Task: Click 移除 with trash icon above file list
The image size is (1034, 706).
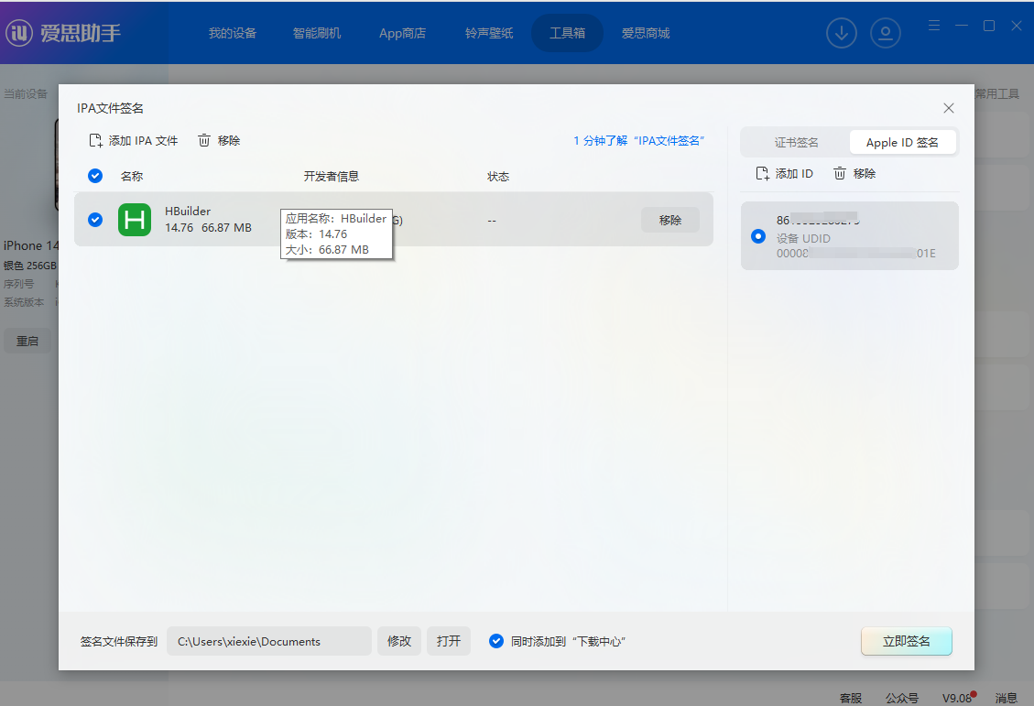Action: [x=219, y=140]
